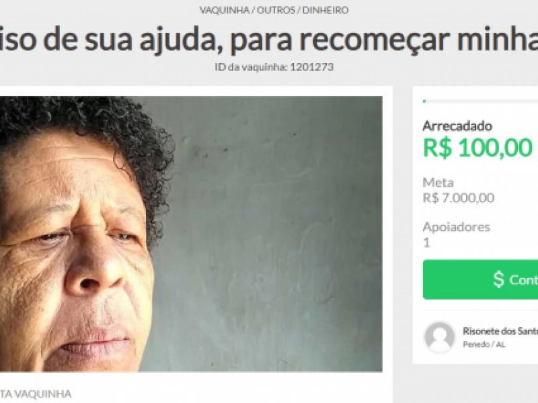Click the Penedo / AL location text
The image size is (538, 403).
484,345
